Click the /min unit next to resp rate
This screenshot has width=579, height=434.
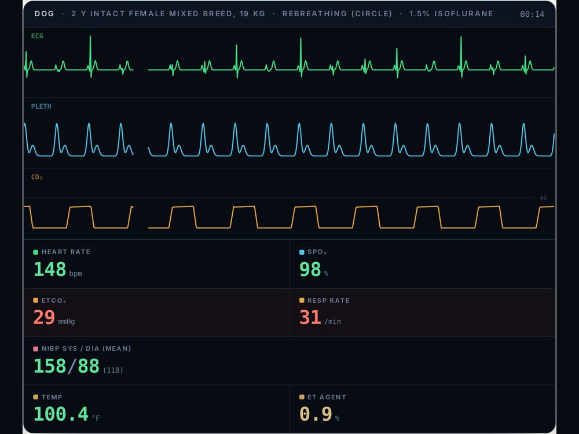(333, 321)
